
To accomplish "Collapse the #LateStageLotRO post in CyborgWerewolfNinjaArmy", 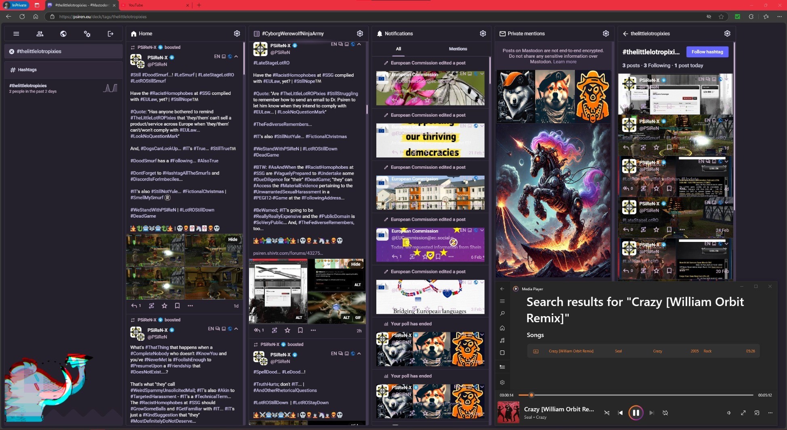I will pyautogui.click(x=359, y=44).
